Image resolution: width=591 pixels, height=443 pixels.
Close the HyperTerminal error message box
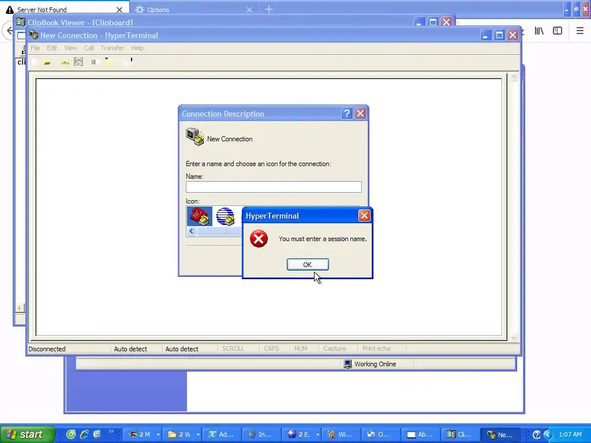pos(364,216)
